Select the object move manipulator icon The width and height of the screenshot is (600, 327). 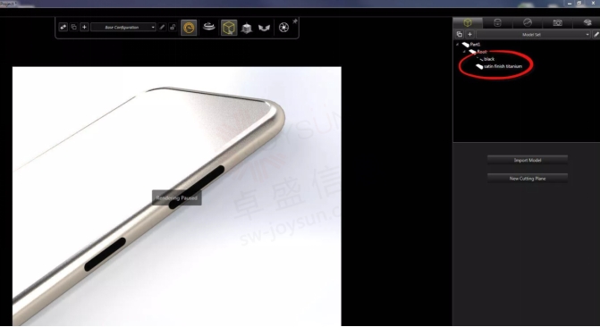click(247, 28)
